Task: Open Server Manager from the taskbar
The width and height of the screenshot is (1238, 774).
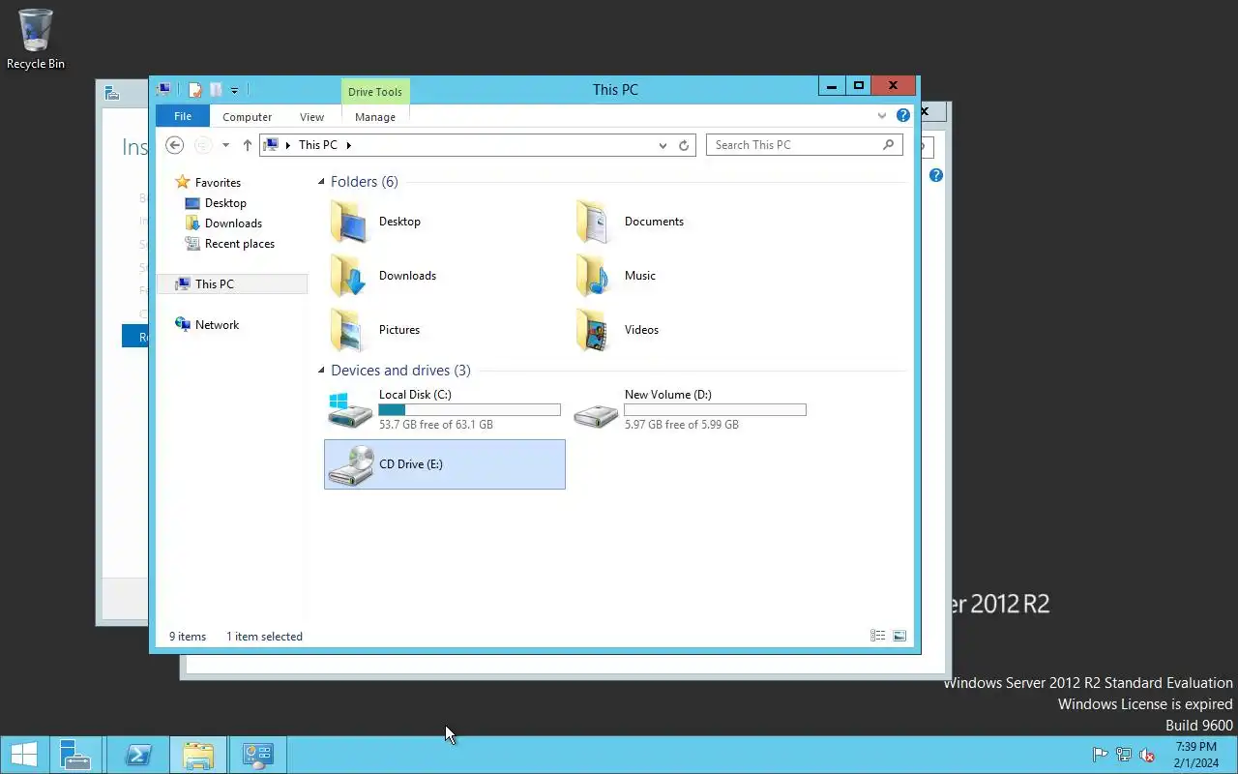Action: (75, 755)
